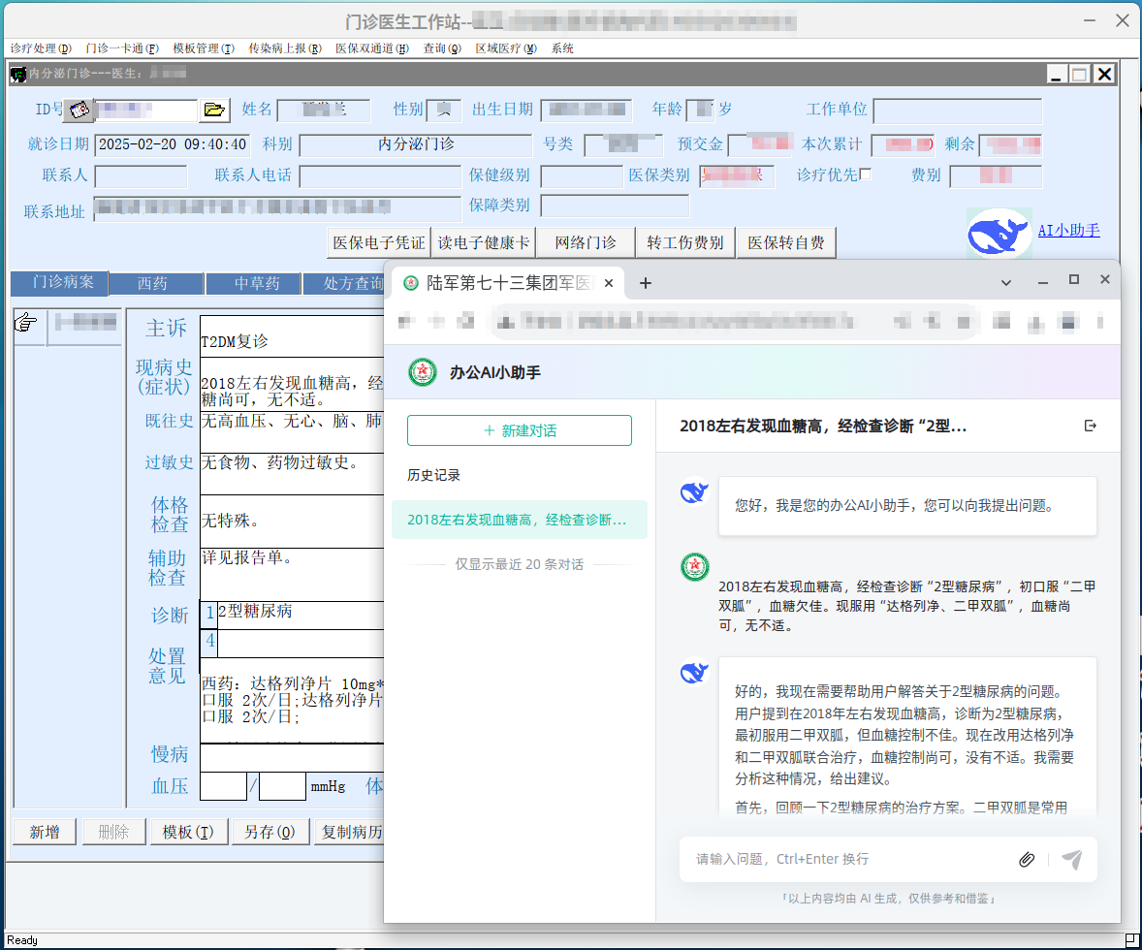Close the AI assistant browser window
Viewport: 1142px width, 950px height.
(x=1105, y=280)
